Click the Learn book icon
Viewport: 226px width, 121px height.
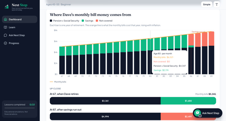6,27
